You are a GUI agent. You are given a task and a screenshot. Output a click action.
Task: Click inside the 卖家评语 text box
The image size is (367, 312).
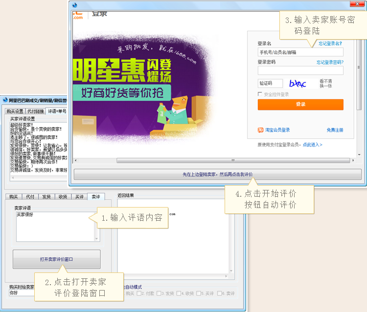[x=56, y=227]
